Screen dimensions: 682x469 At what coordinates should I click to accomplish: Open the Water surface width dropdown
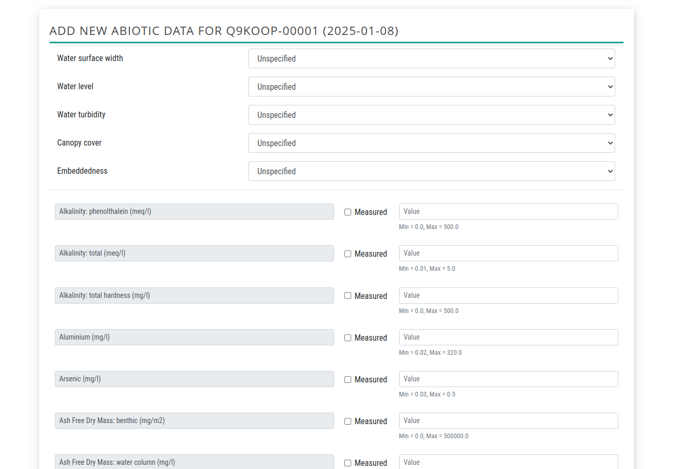coord(432,58)
